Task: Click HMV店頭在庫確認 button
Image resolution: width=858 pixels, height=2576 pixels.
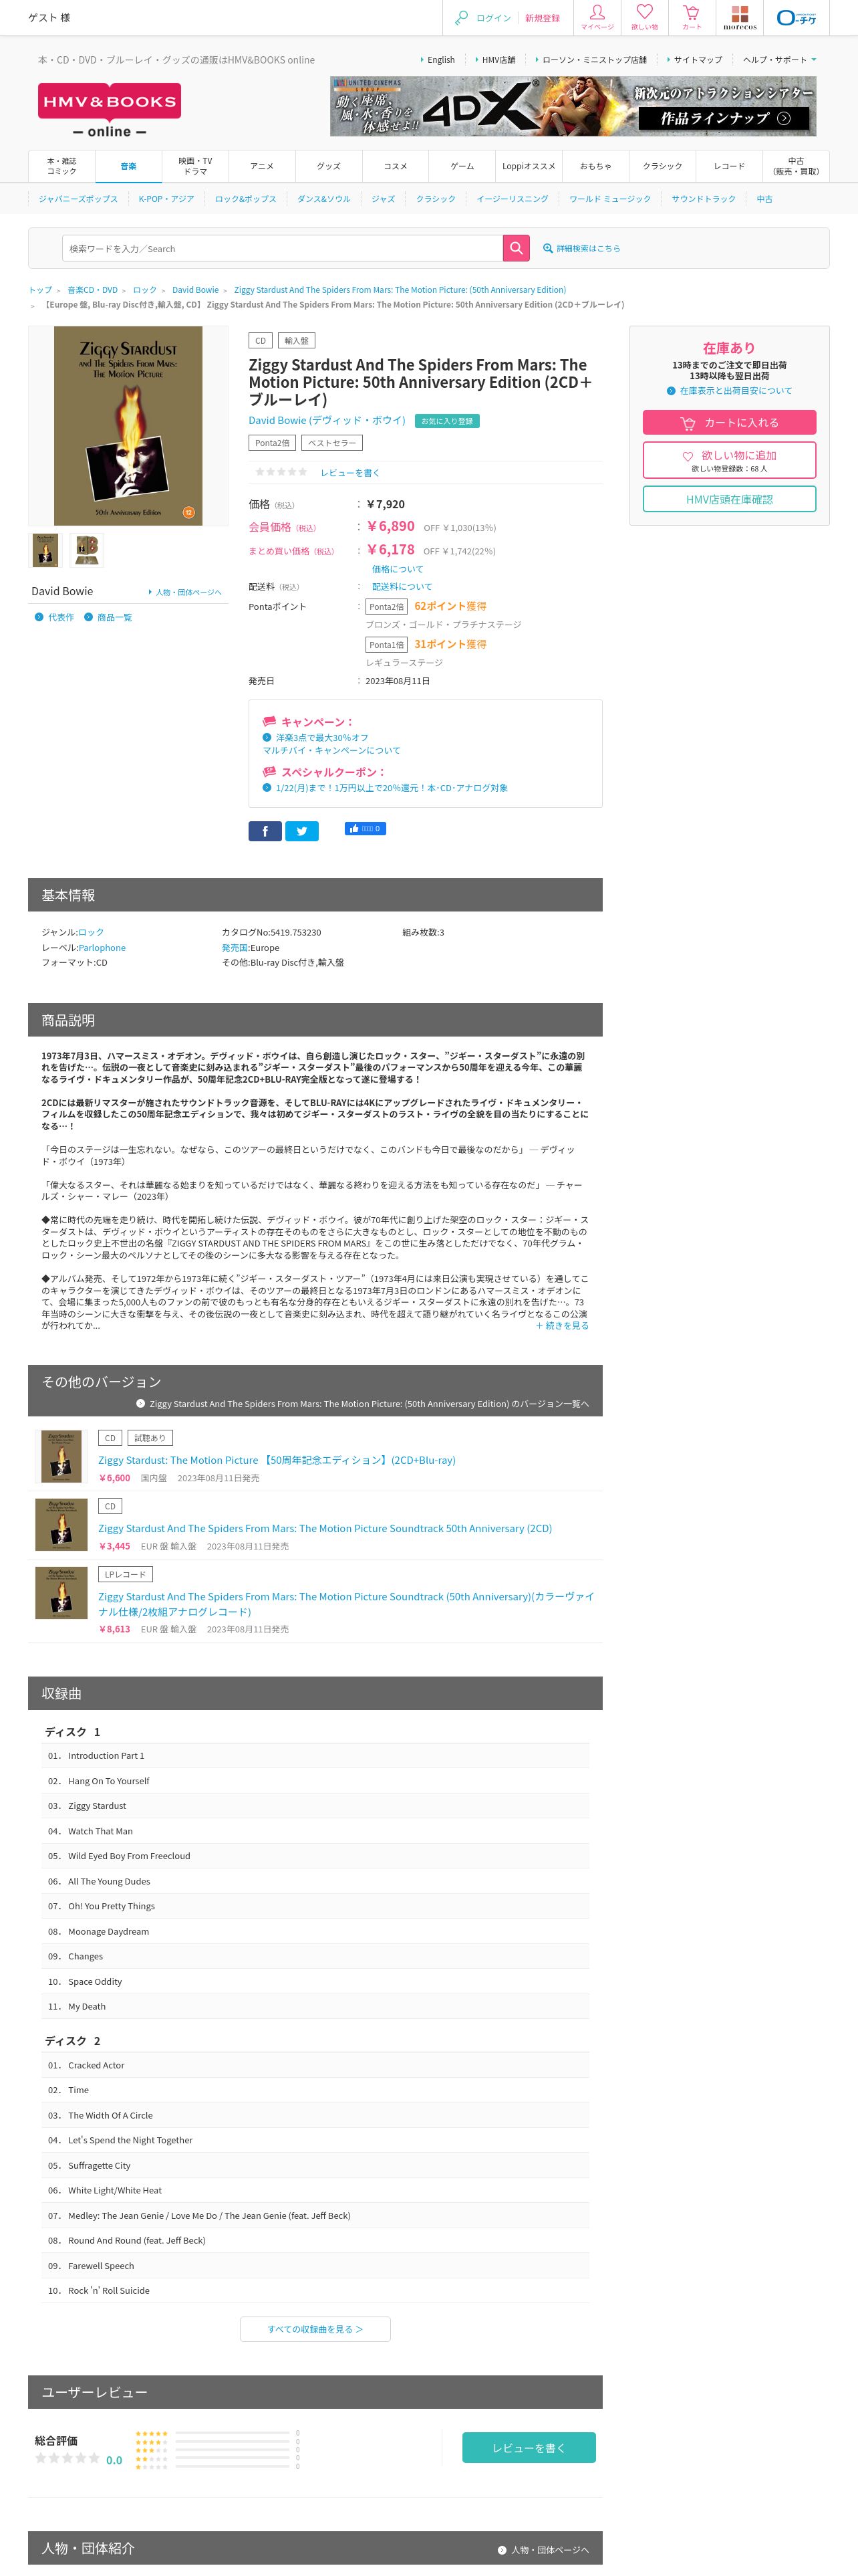Action: coord(729,499)
